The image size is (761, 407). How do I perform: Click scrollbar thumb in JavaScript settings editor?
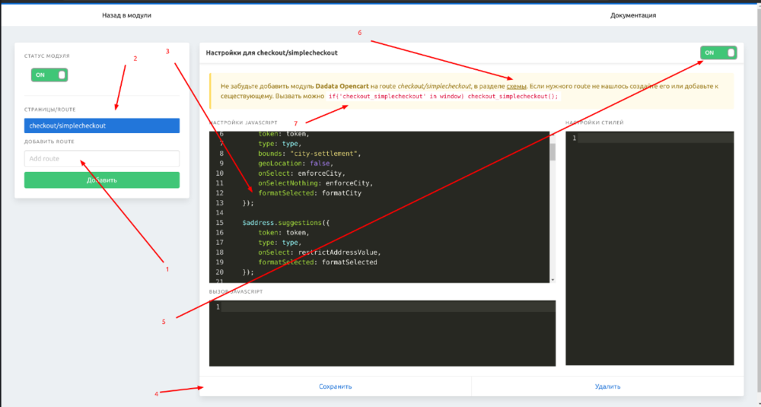click(552, 152)
